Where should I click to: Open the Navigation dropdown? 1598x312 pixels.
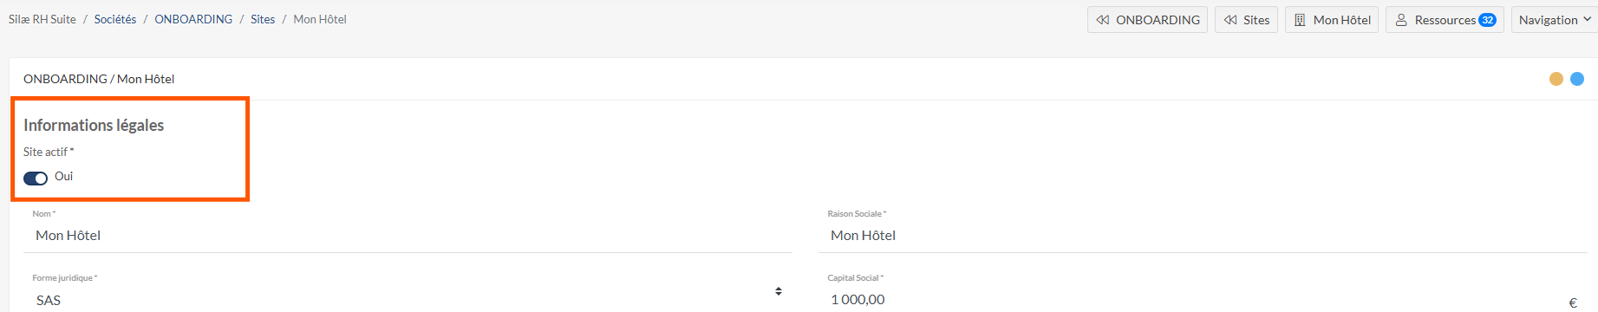coord(1555,20)
